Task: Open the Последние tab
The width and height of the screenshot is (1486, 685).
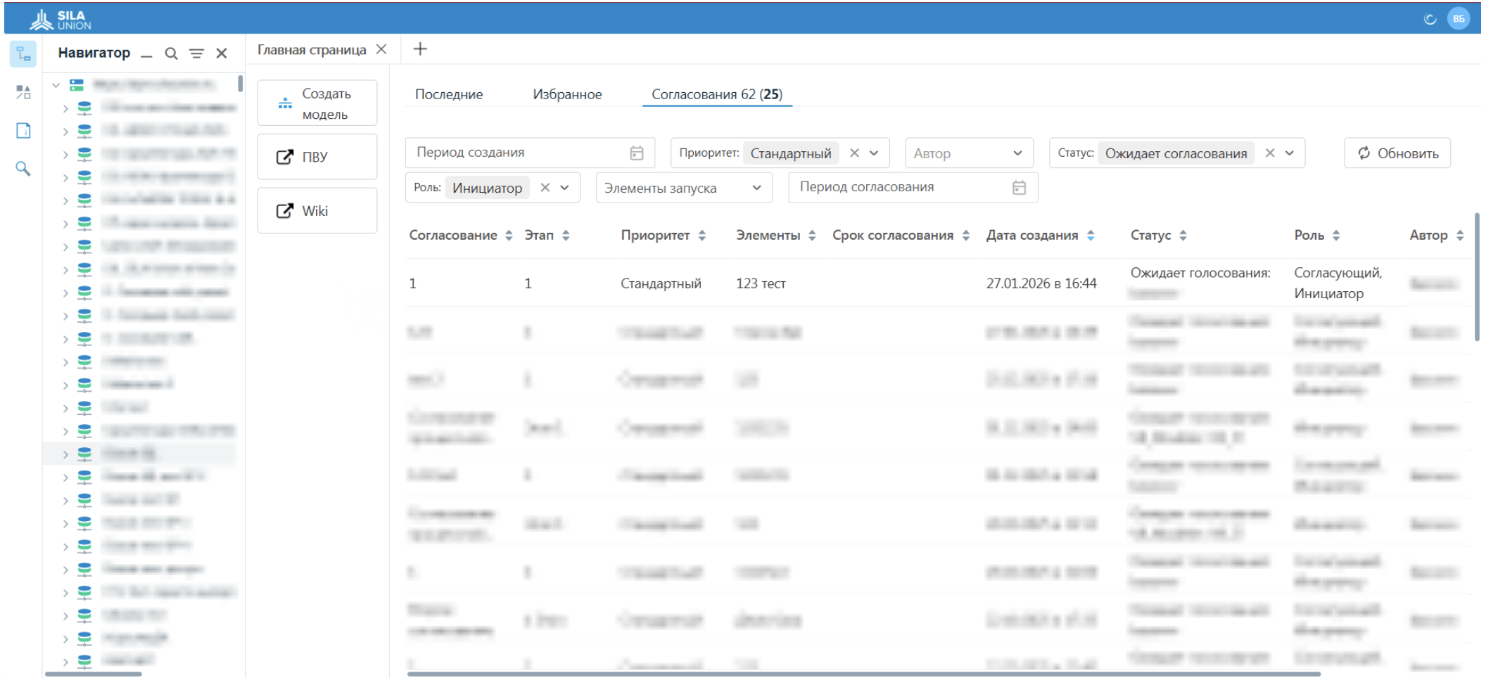Action: [448, 94]
